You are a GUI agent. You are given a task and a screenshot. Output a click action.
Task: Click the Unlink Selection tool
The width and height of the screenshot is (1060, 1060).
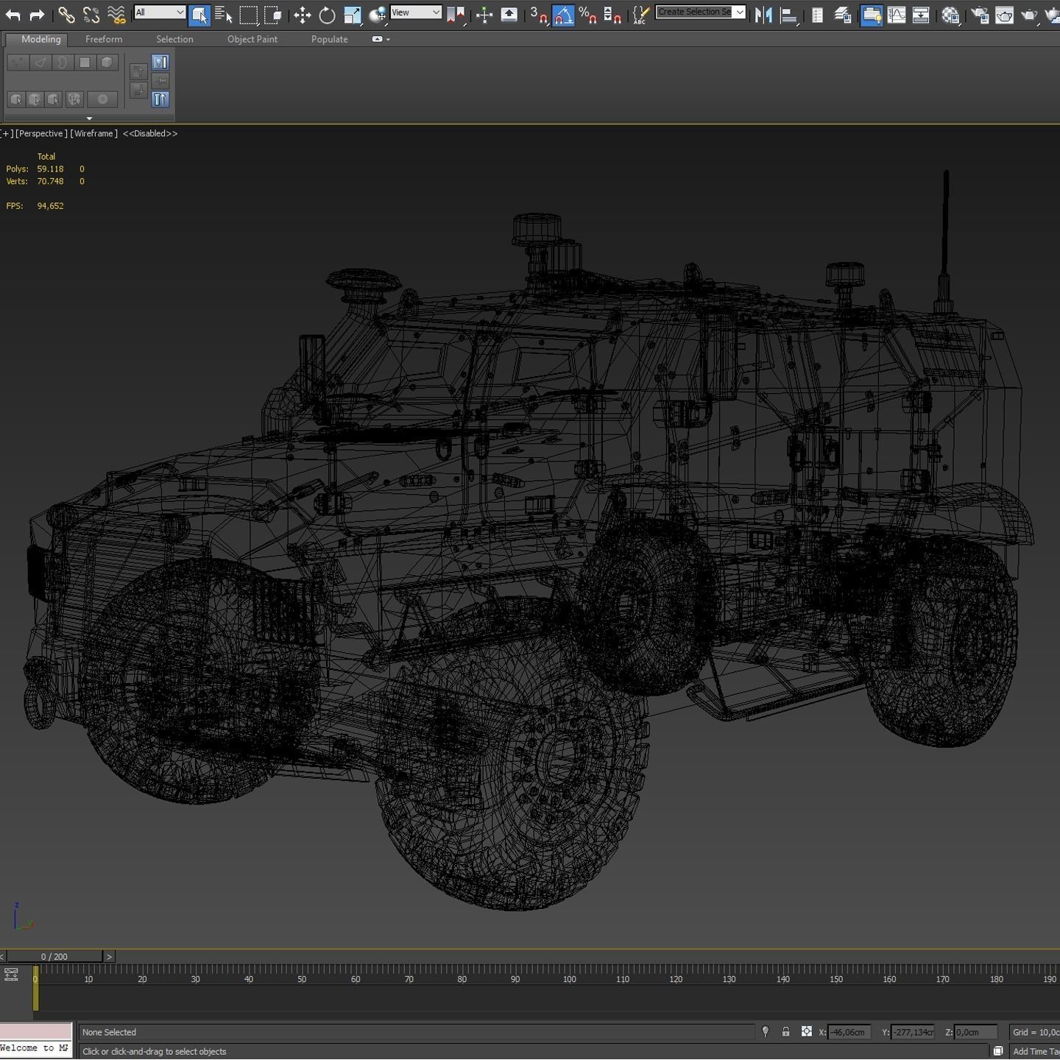click(91, 14)
